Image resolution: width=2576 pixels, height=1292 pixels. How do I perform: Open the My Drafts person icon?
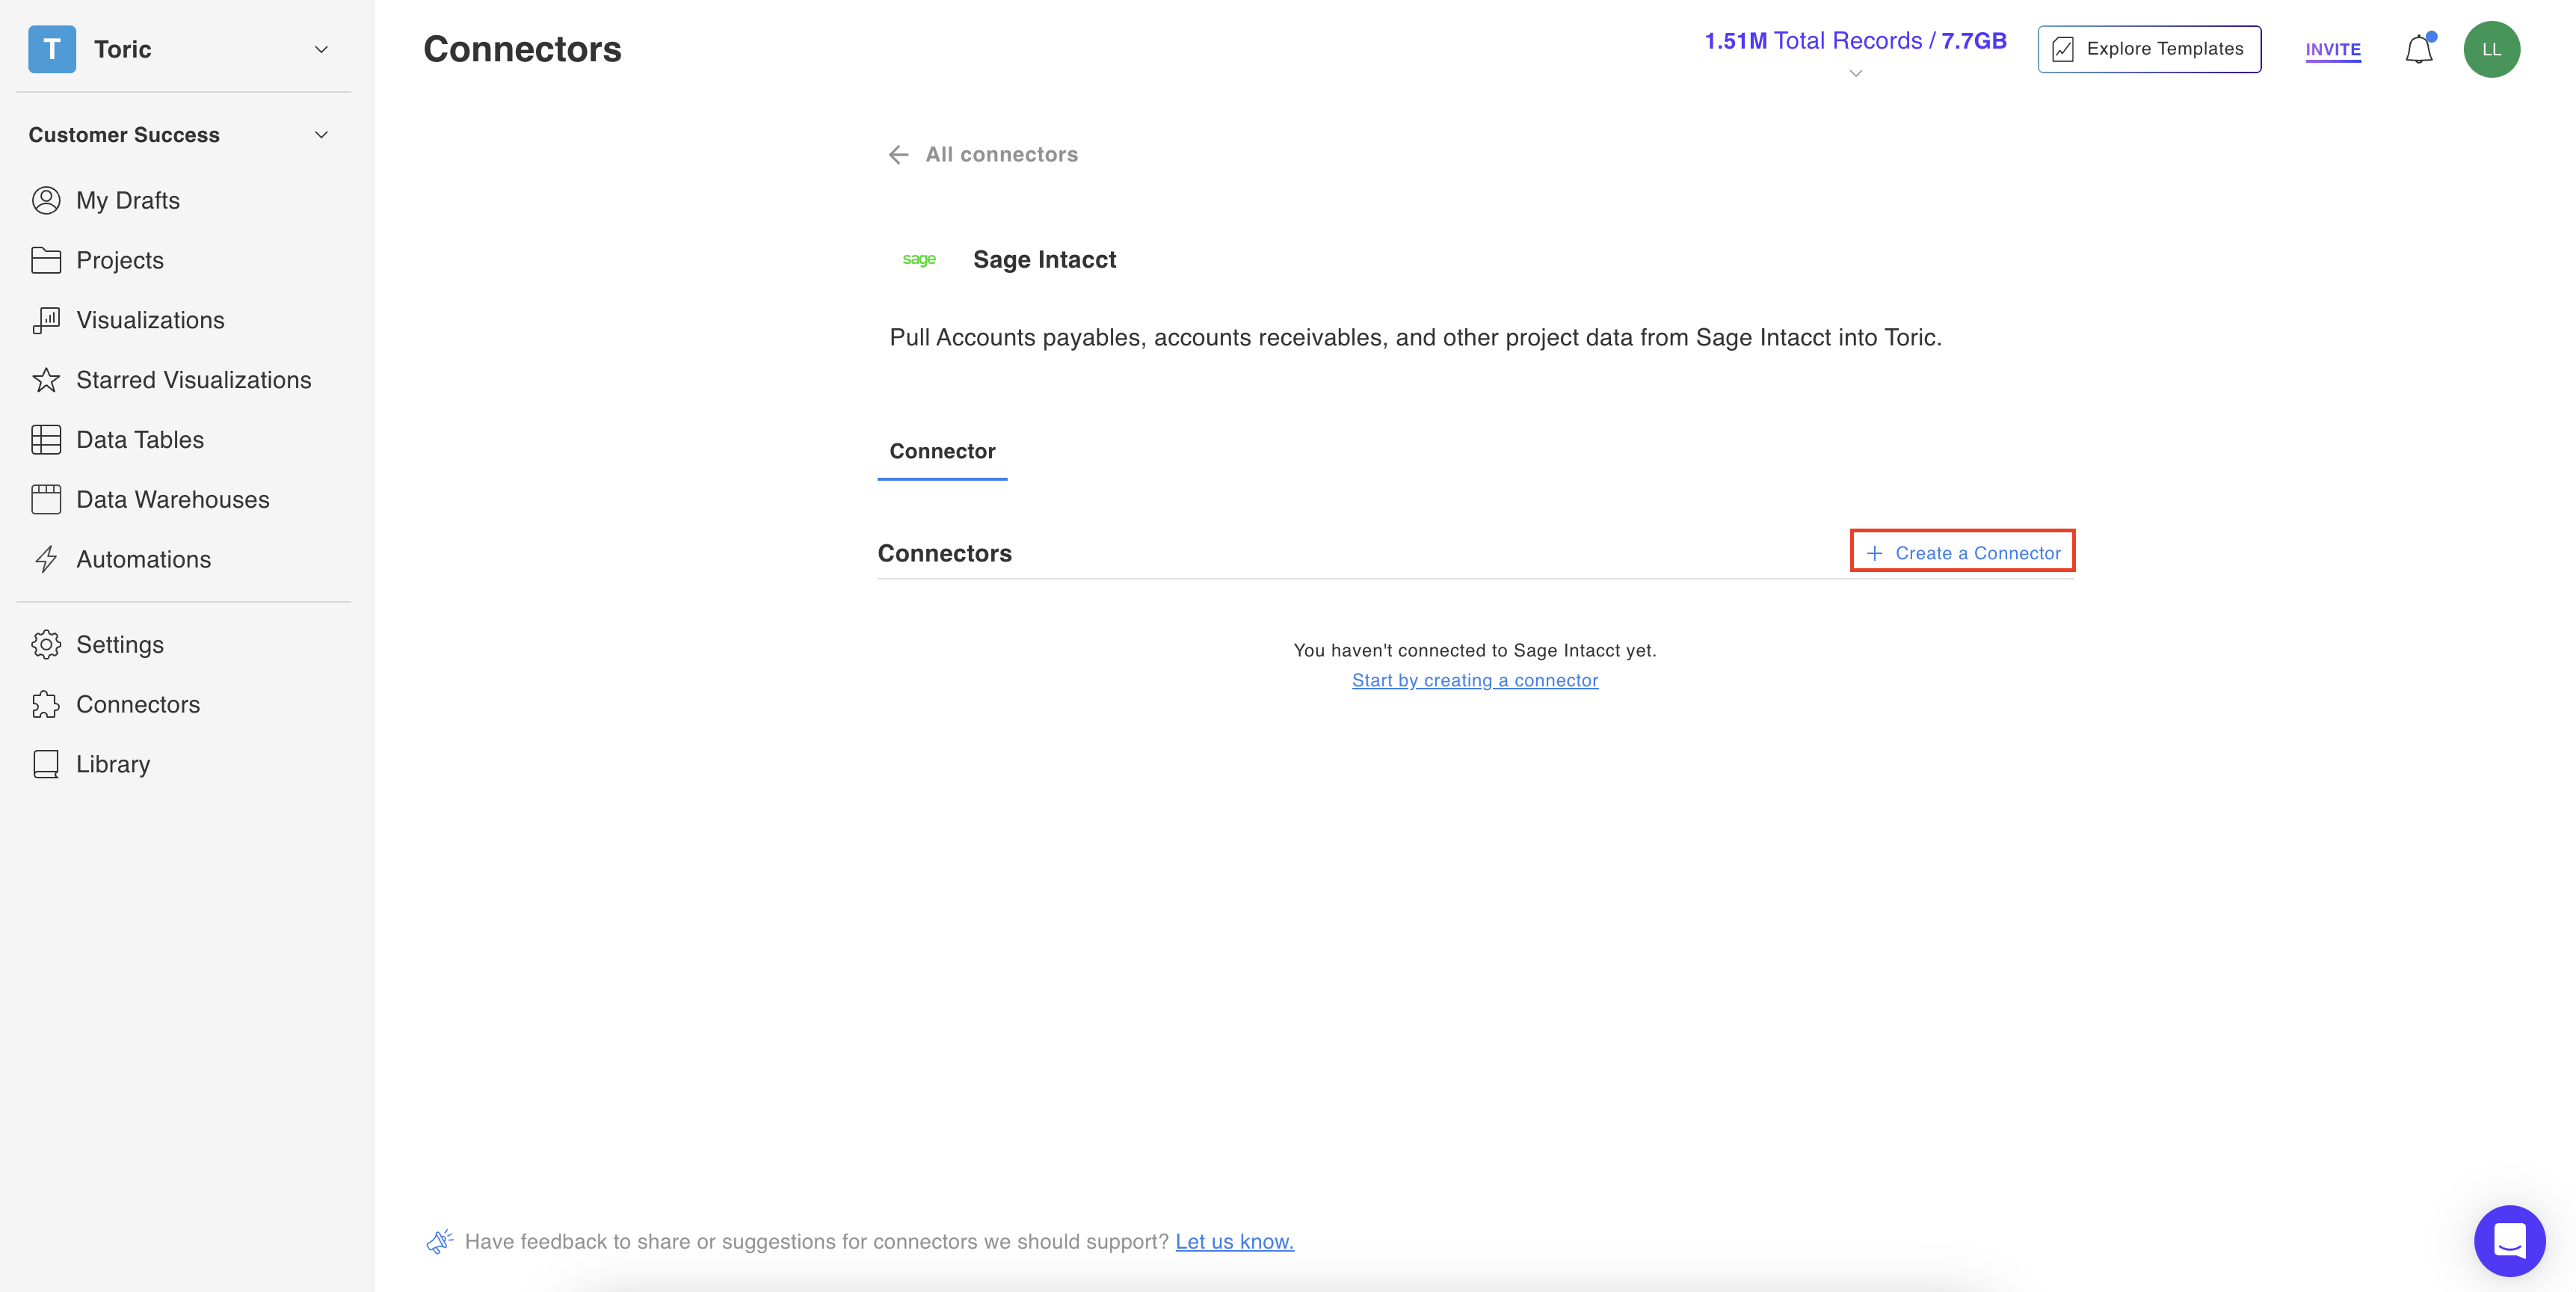point(46,200)
